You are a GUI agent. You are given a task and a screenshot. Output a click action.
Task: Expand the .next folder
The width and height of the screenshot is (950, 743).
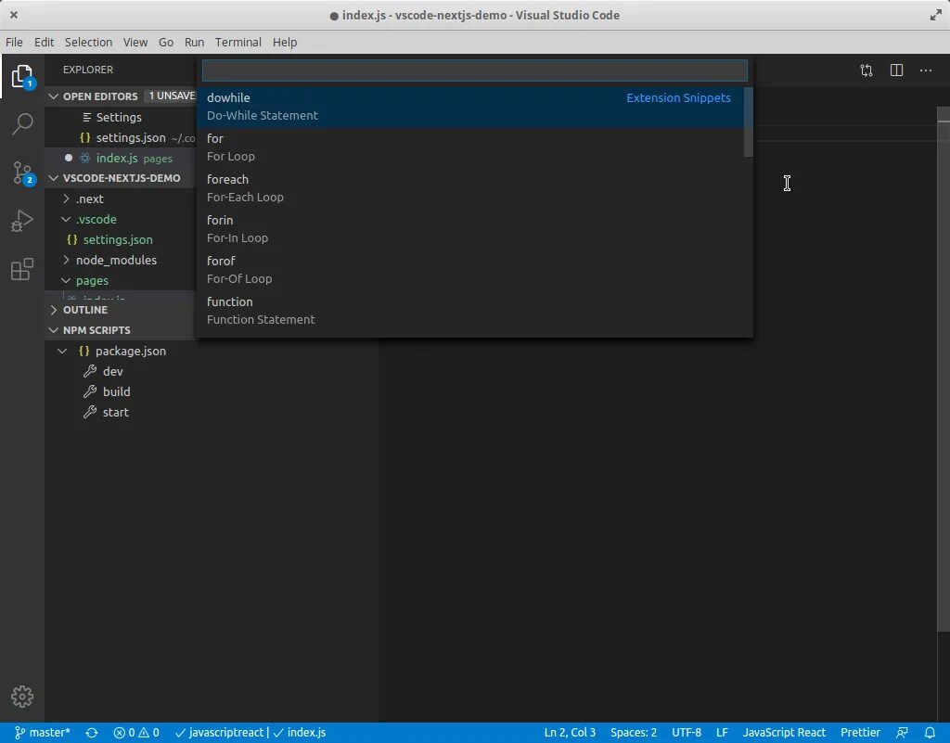[90, 199]
